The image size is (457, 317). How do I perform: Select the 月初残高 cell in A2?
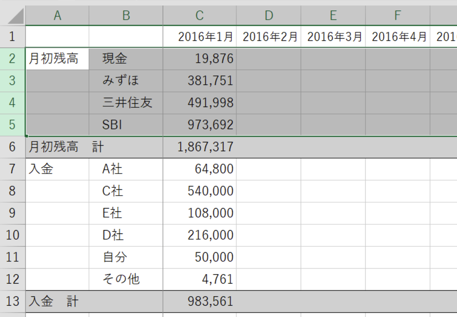click(57, 59)
